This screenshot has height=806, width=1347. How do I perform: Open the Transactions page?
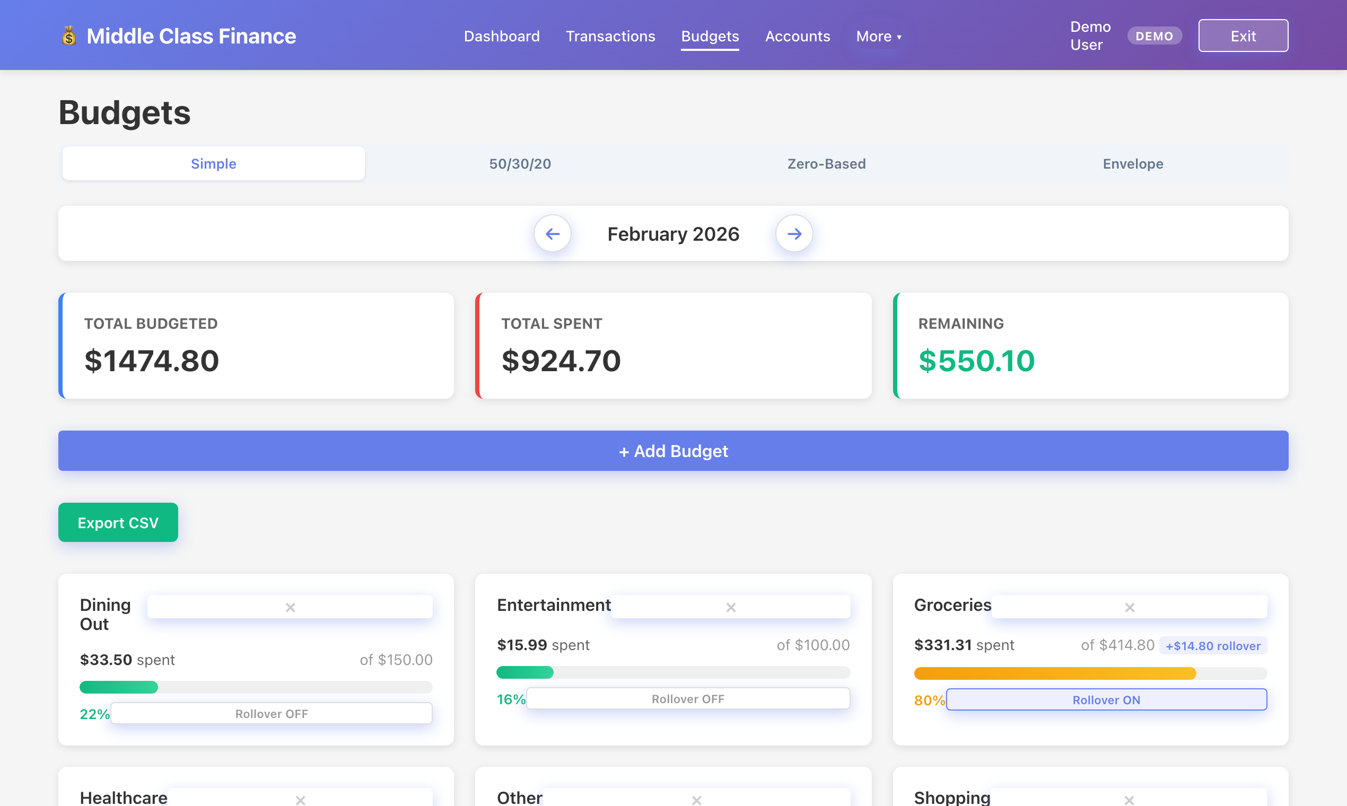pos(610,36)
